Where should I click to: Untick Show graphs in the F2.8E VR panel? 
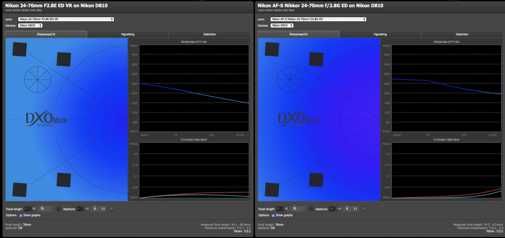click(21, 215)
